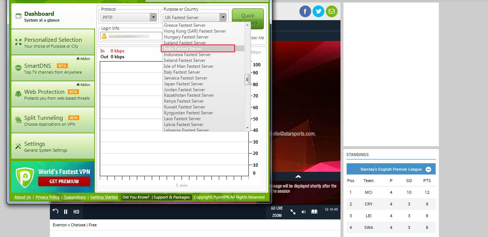Select Jordan Fastest Server

coord(204,90)
